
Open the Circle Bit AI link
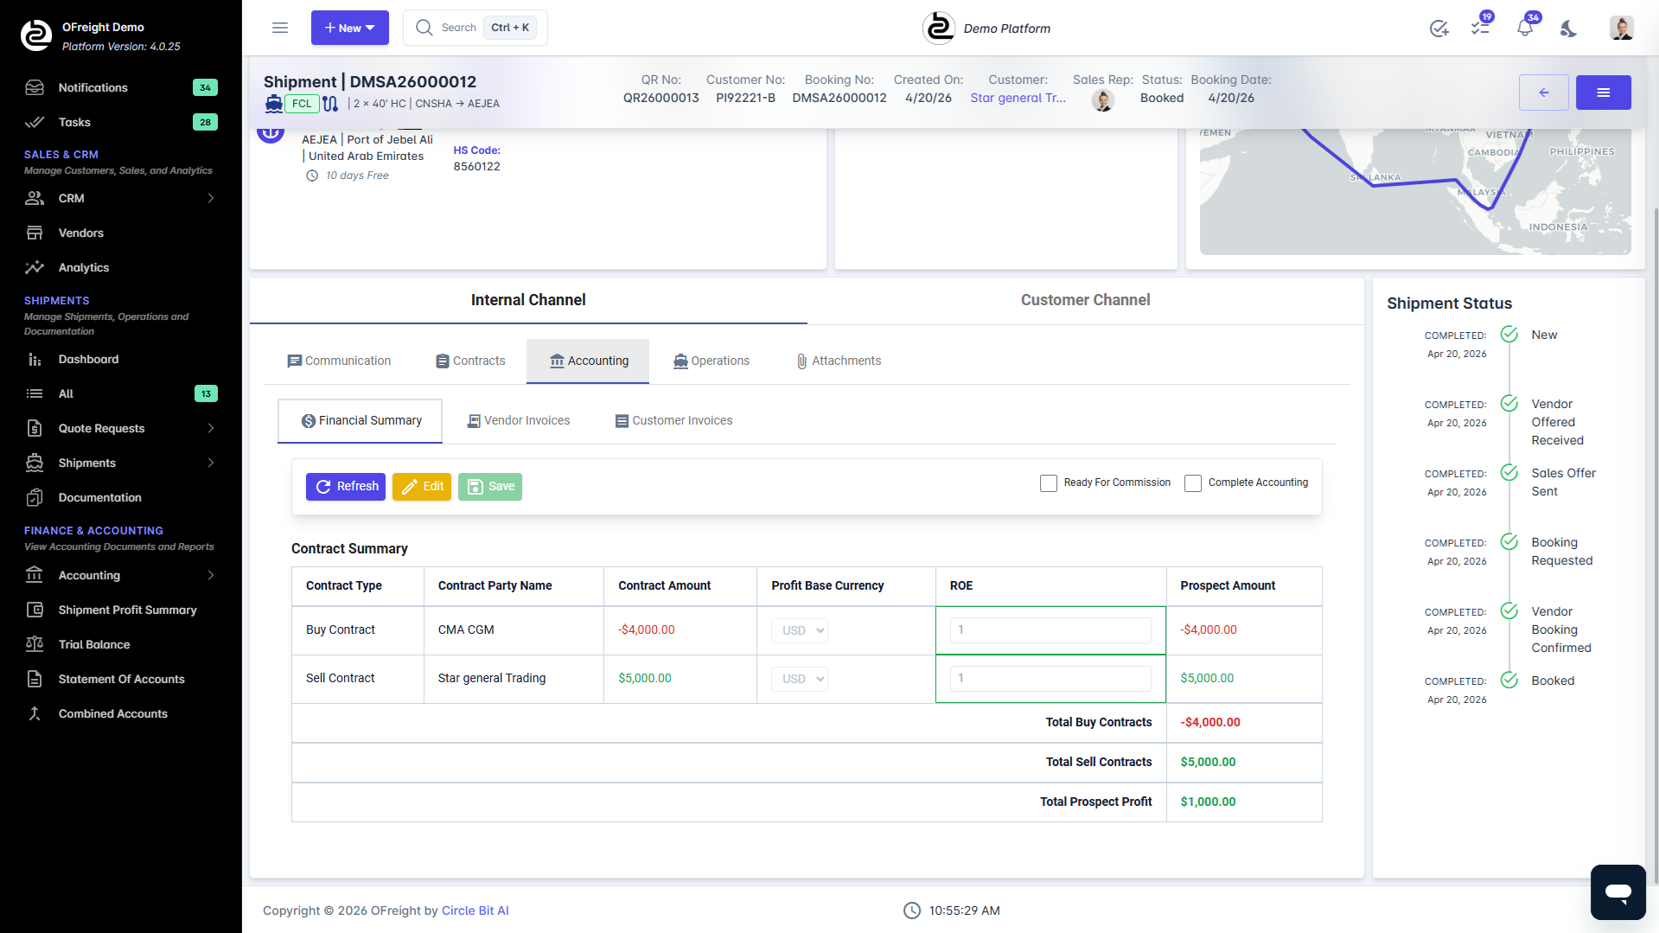tap(475, 911)
